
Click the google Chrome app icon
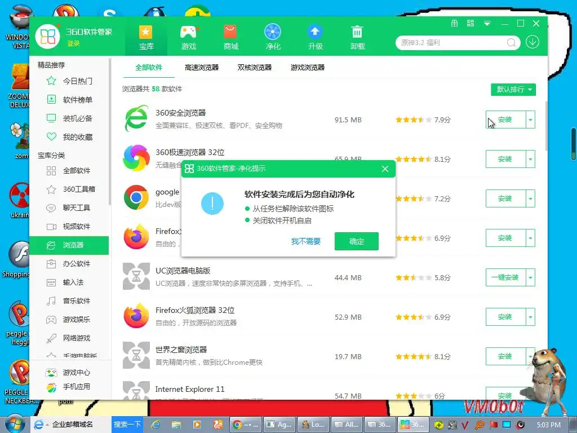tap(136, 197)
